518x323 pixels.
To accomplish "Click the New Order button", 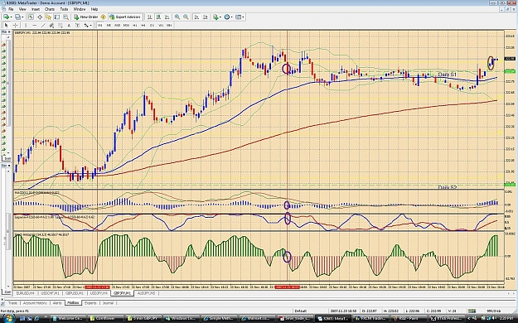I will 86,17.
